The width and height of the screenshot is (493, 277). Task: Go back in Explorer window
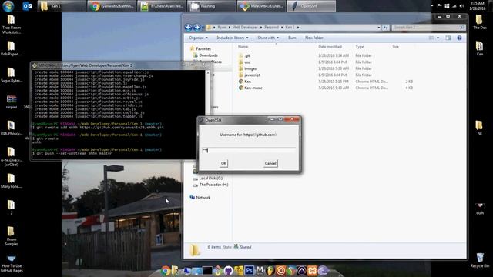pos(188,28)
